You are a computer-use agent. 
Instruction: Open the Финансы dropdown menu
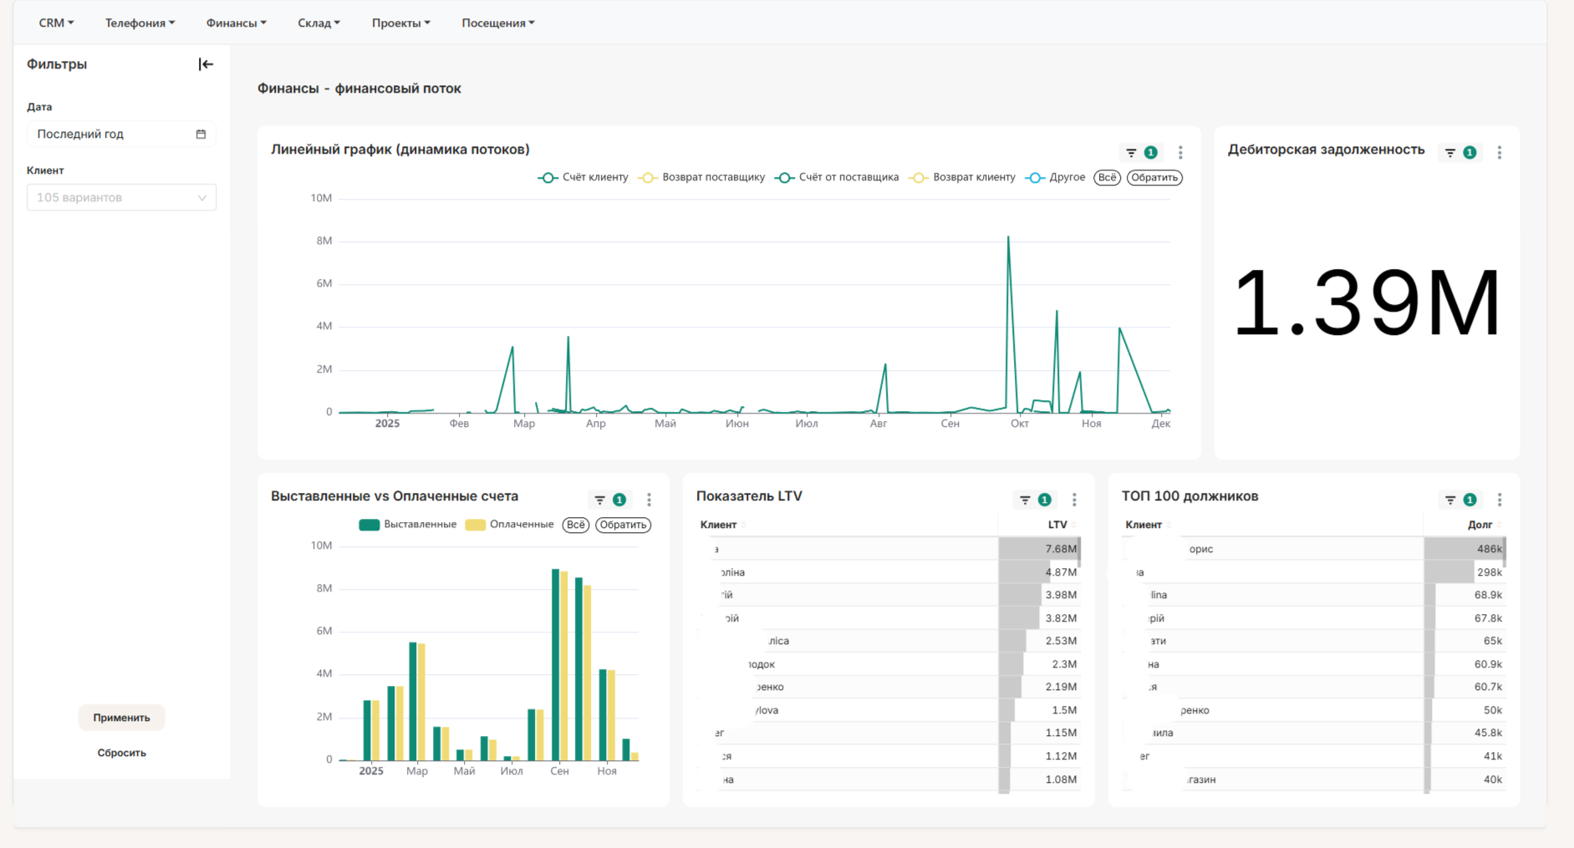click(237, 23)
